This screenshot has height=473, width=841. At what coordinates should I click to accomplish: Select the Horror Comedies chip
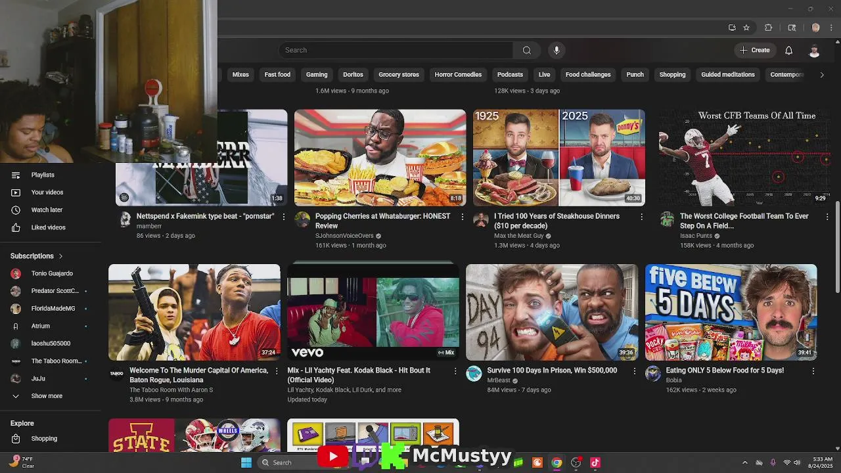coord(458,75)
